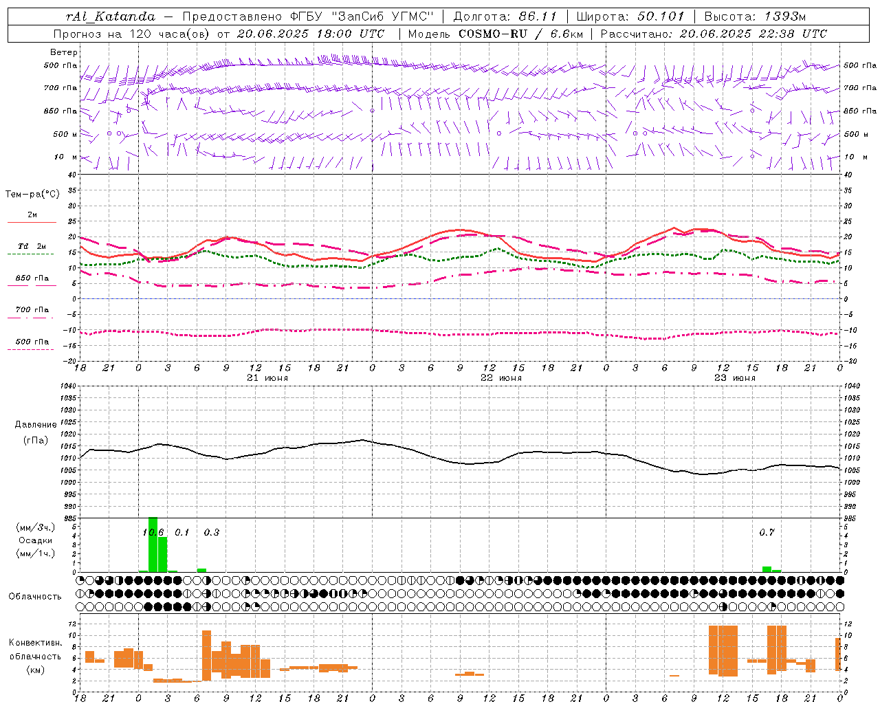Click the 500 гПа temperature legend entry

(32, 342)
